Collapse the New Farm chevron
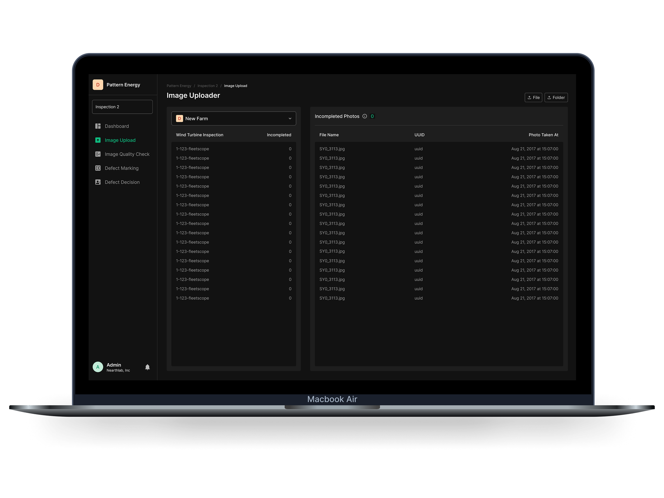 coord(290,118)
